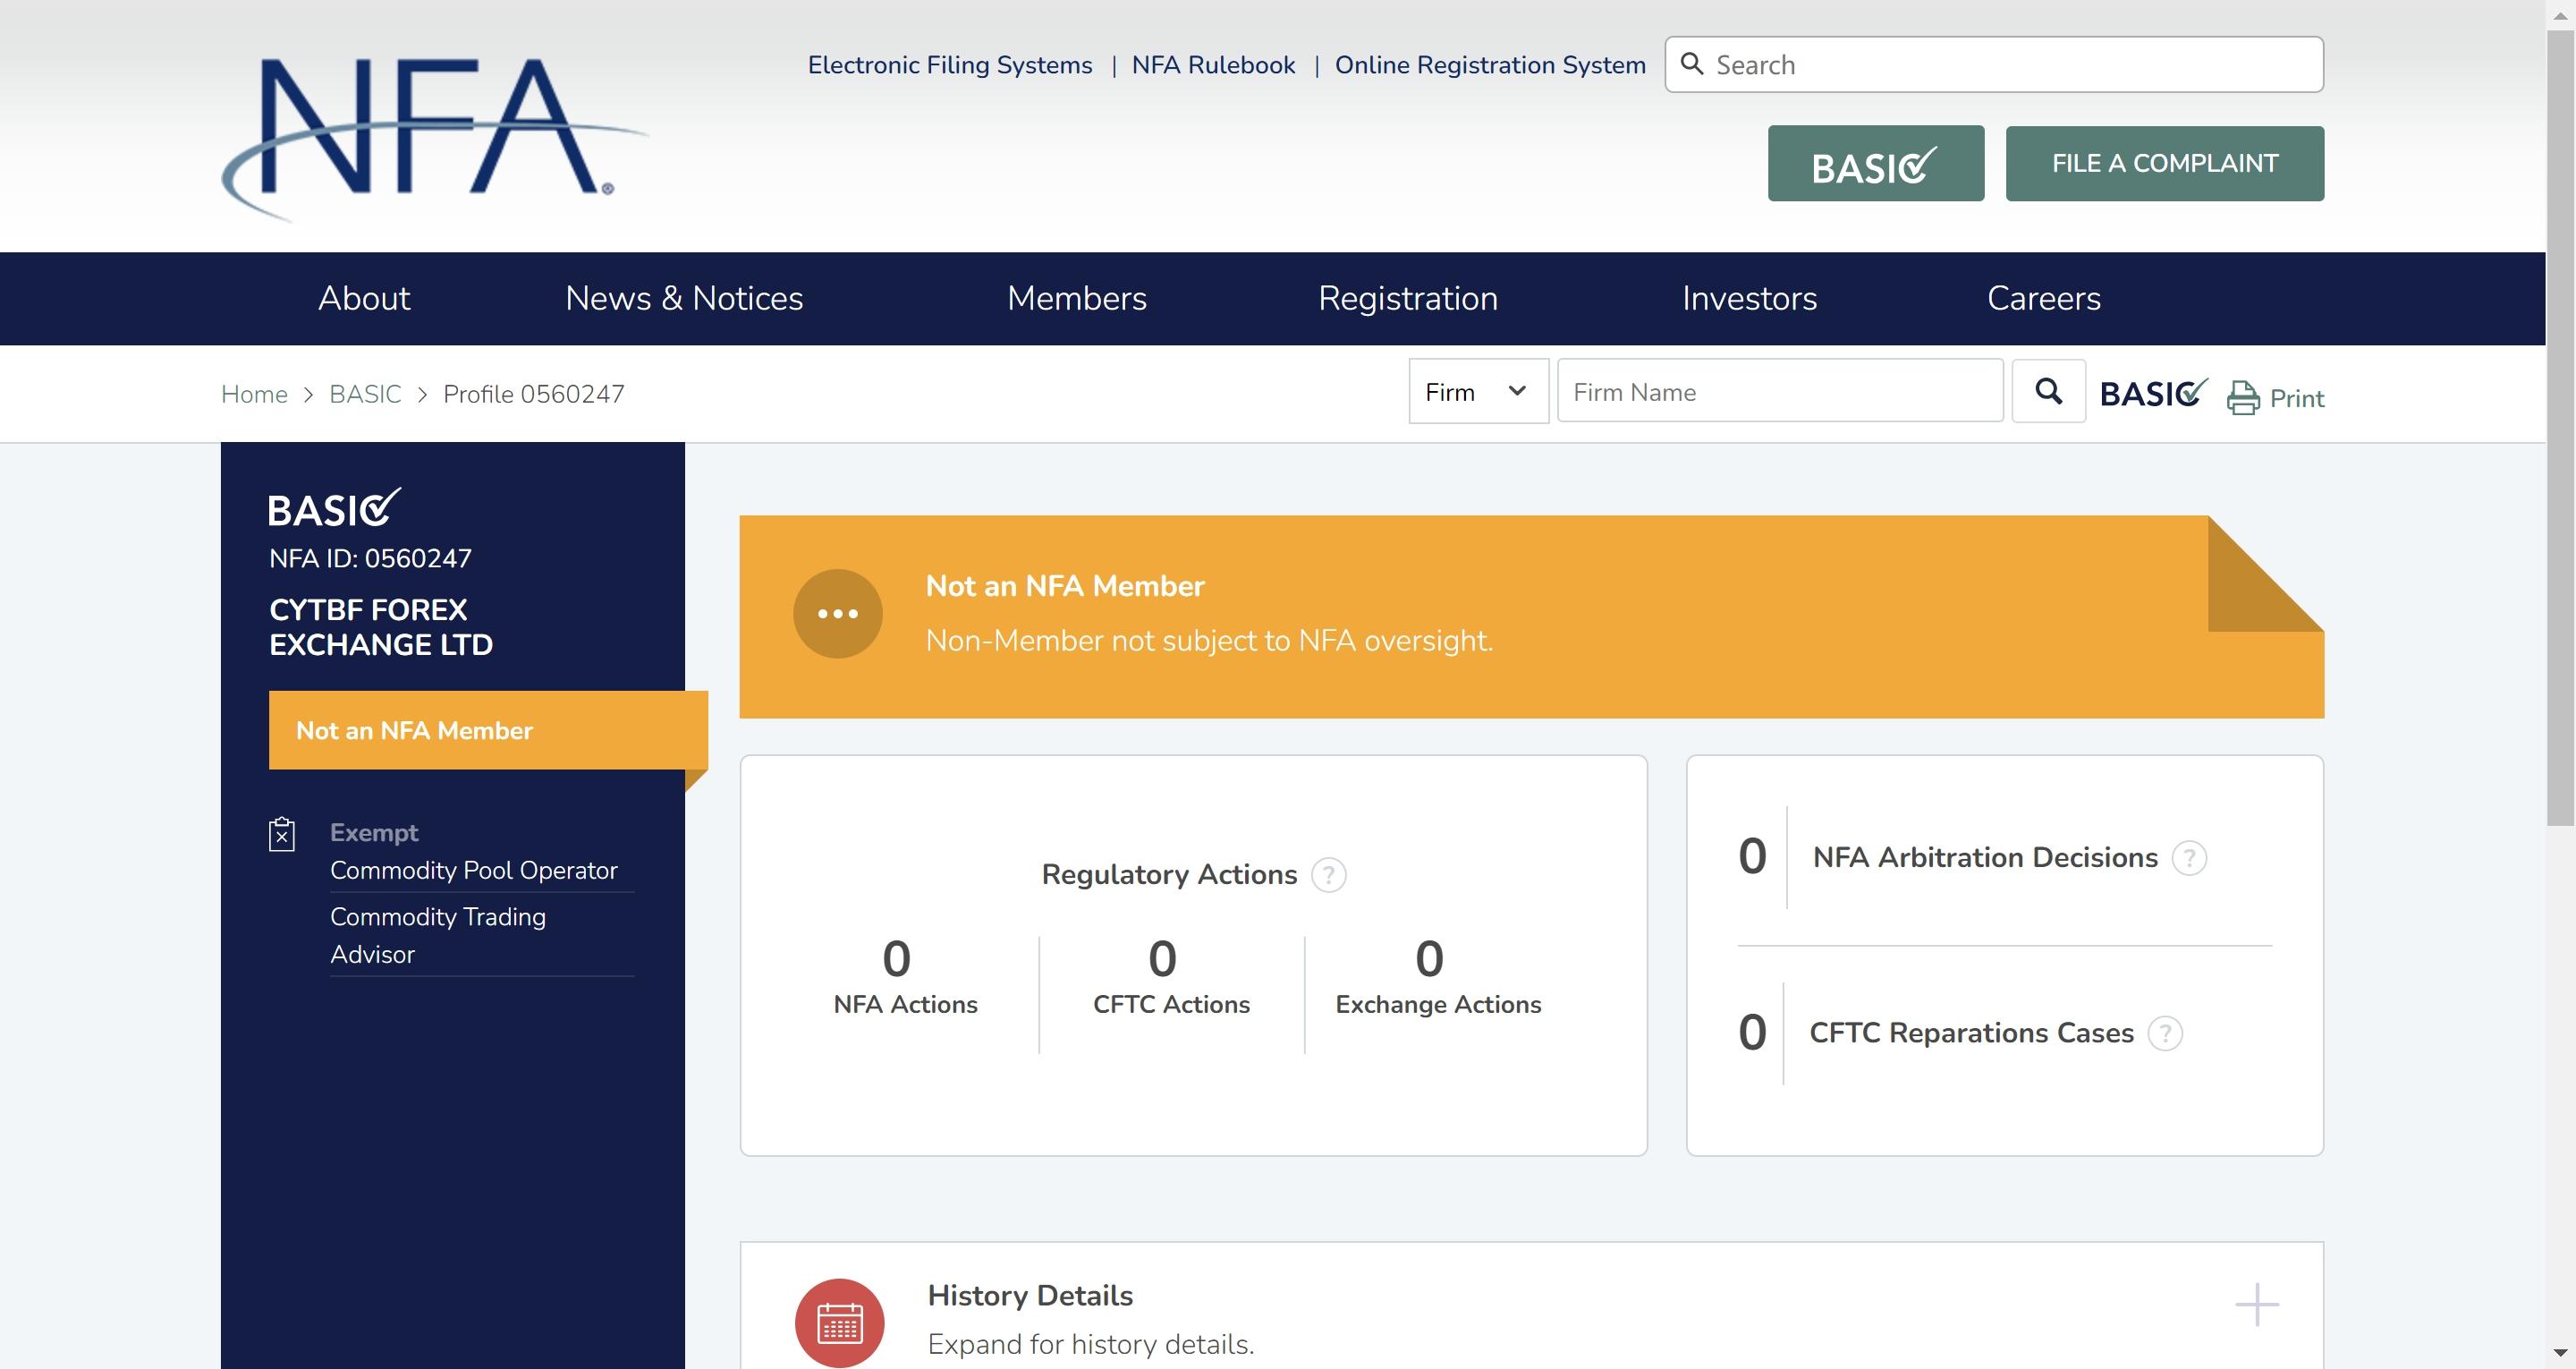
Task: Expand History Details with the plus icon
Action: tap(2256, 1304)
